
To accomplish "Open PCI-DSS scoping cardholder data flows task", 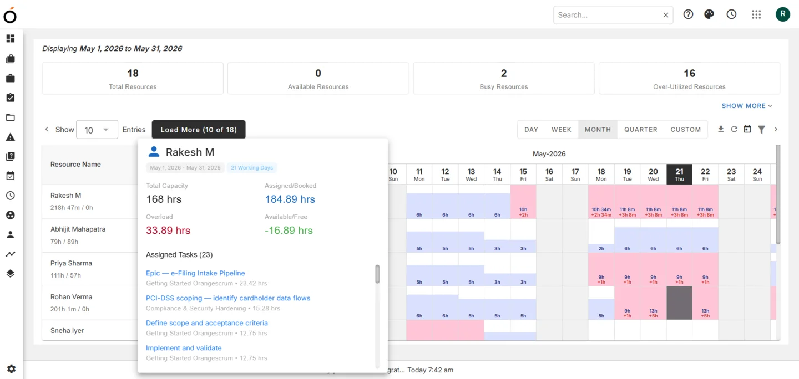I will pos(228,298).
